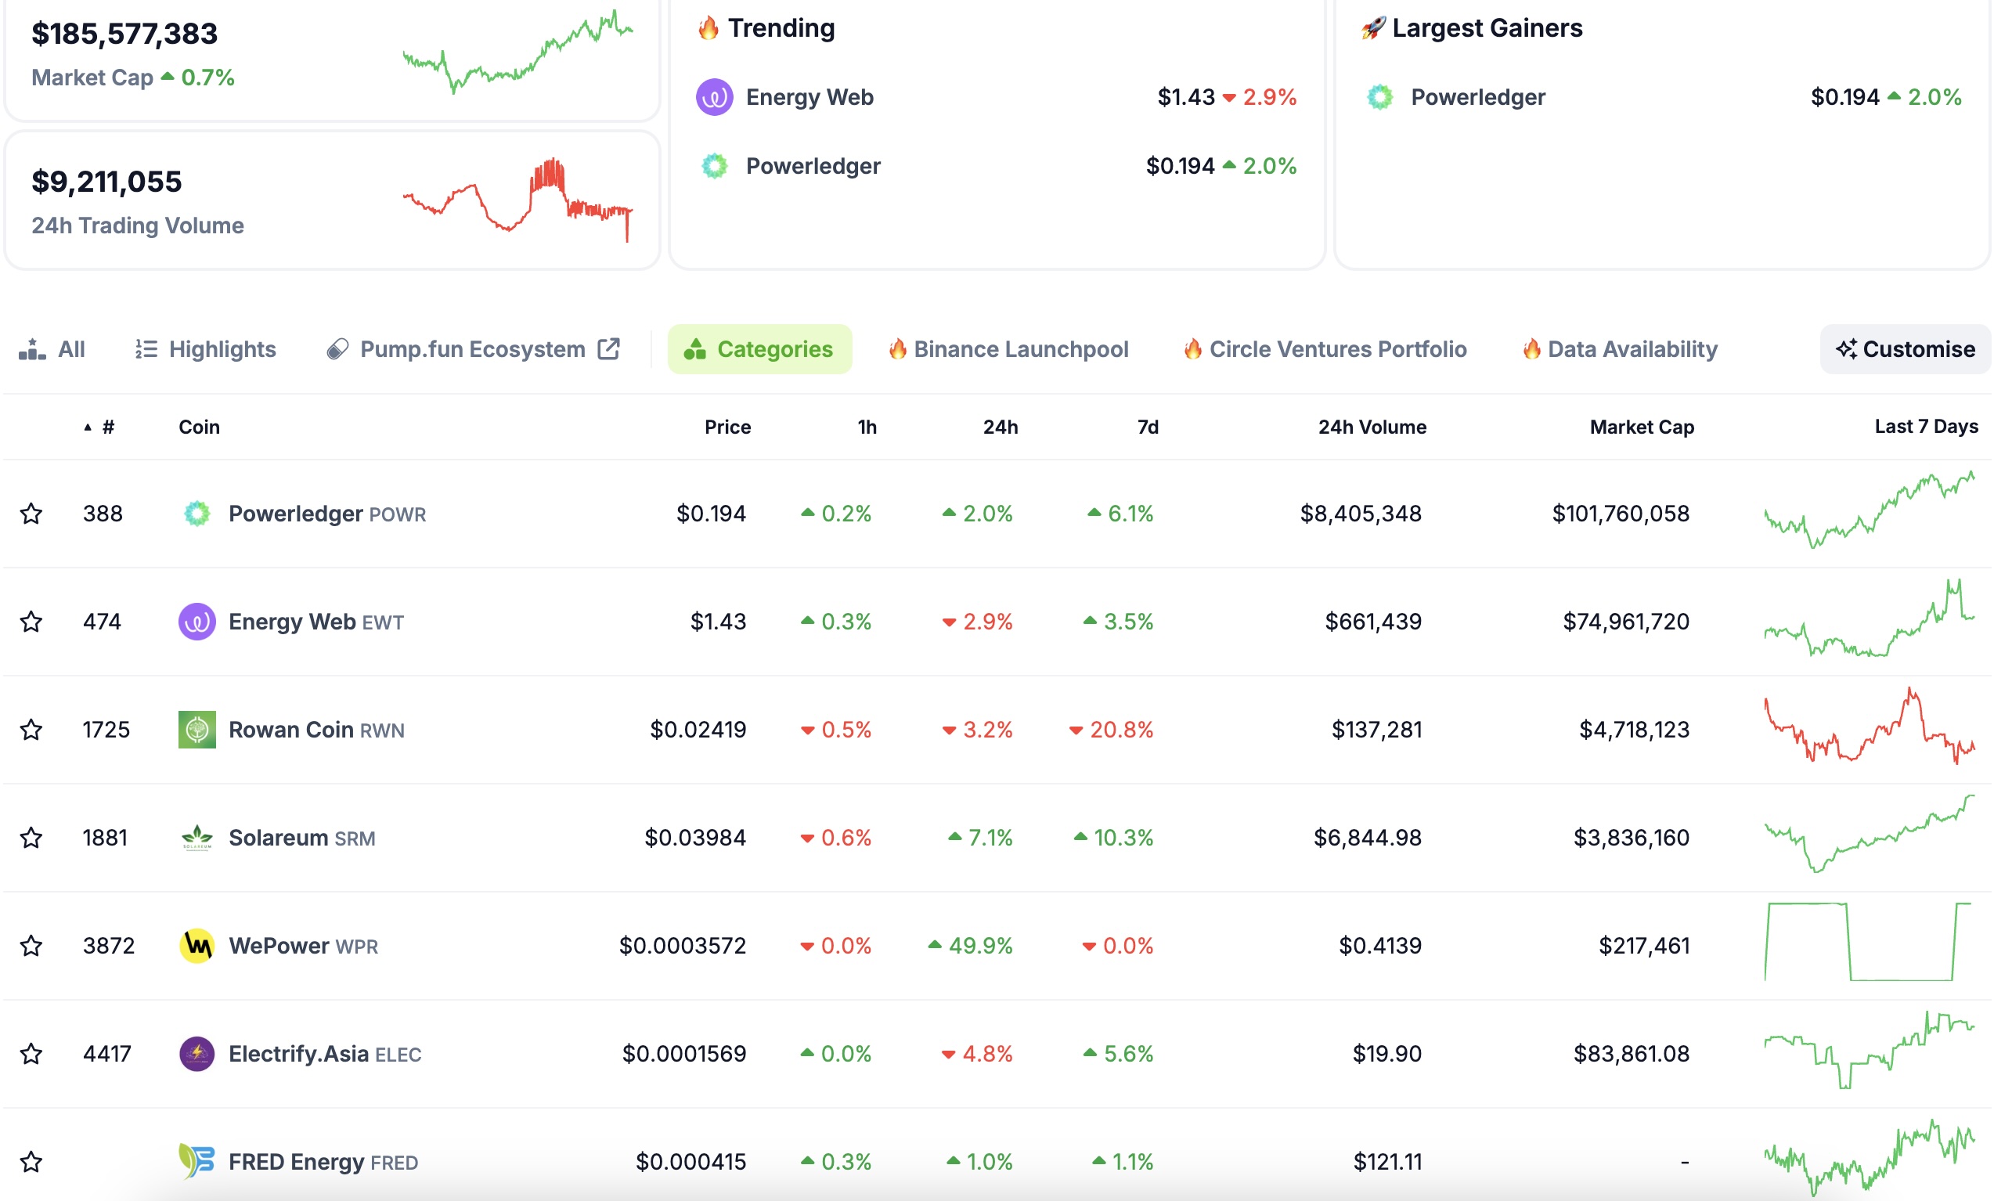The width and height of the screenshot is (2012, 1201).
Task: Click Powerledger name in Largest Gainers list
Action: point(1478,97)
